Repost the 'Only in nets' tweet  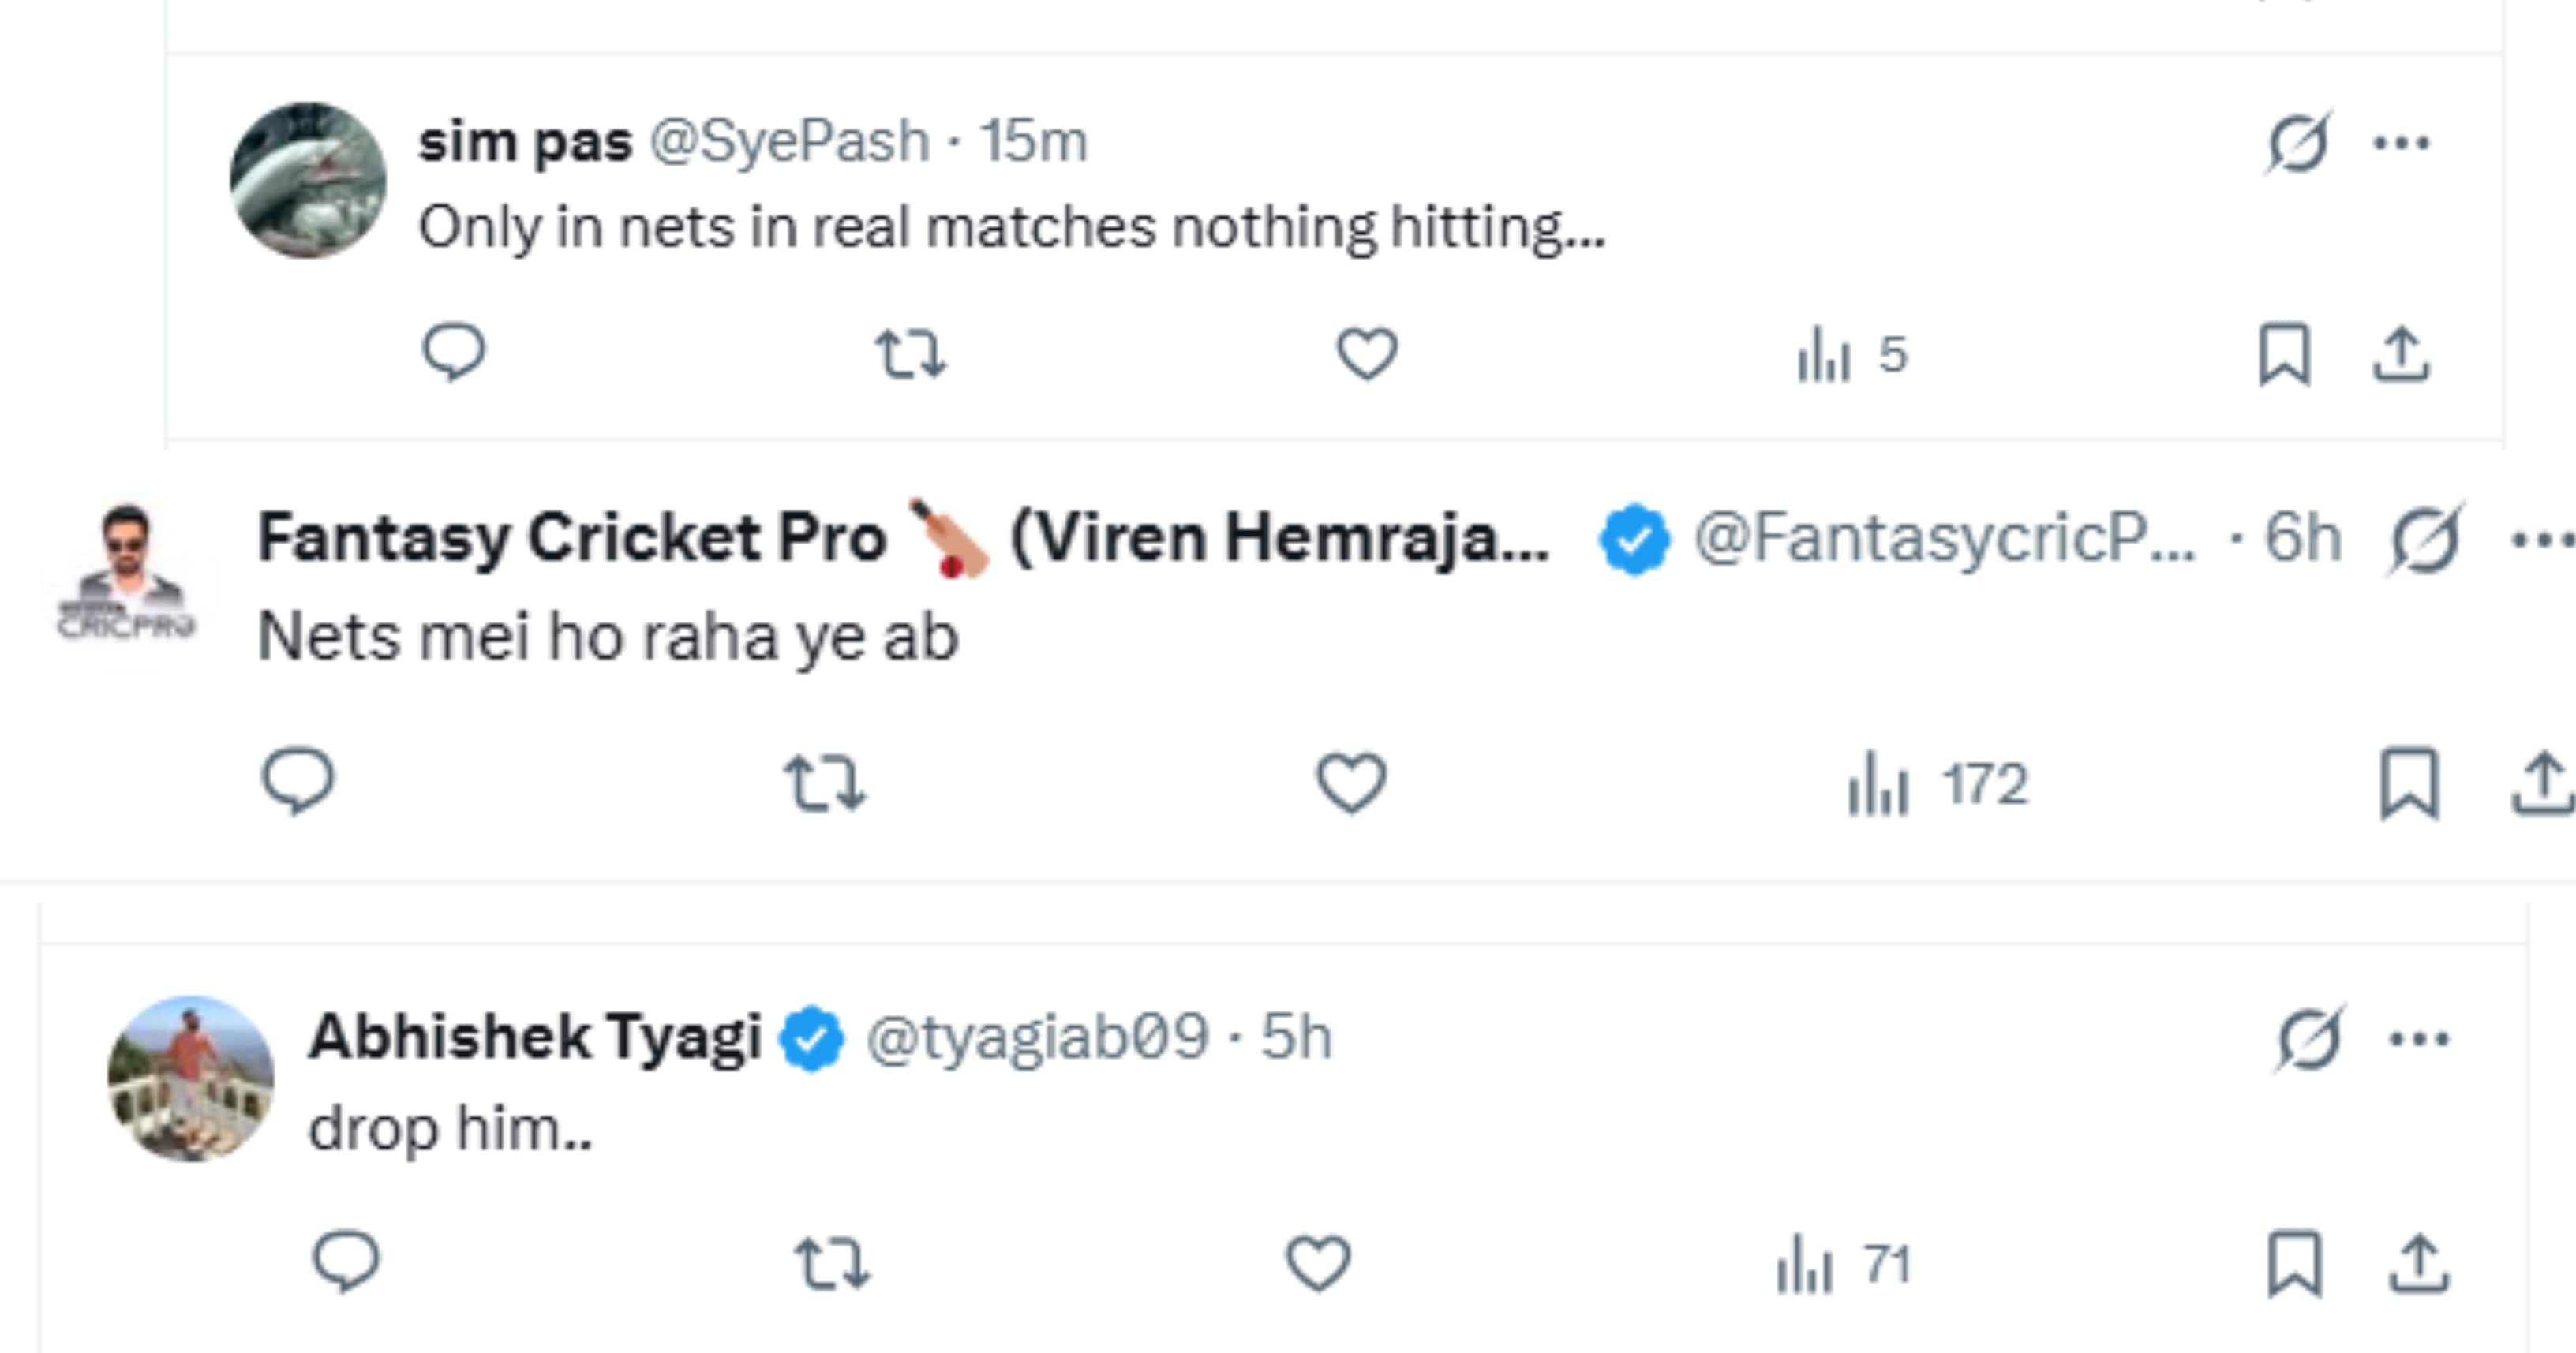[910, 355]
